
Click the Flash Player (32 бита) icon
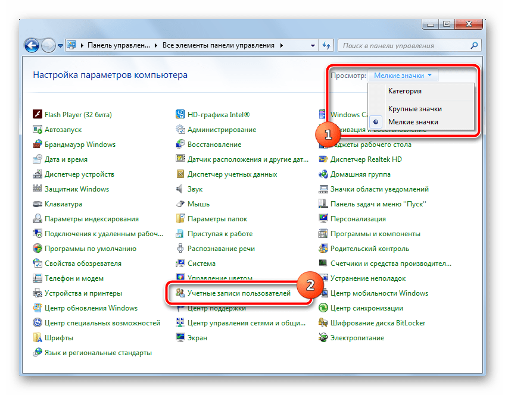[x=38, y=115]
